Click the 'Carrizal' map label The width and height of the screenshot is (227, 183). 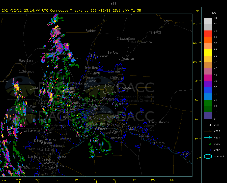tap(82, 136)
